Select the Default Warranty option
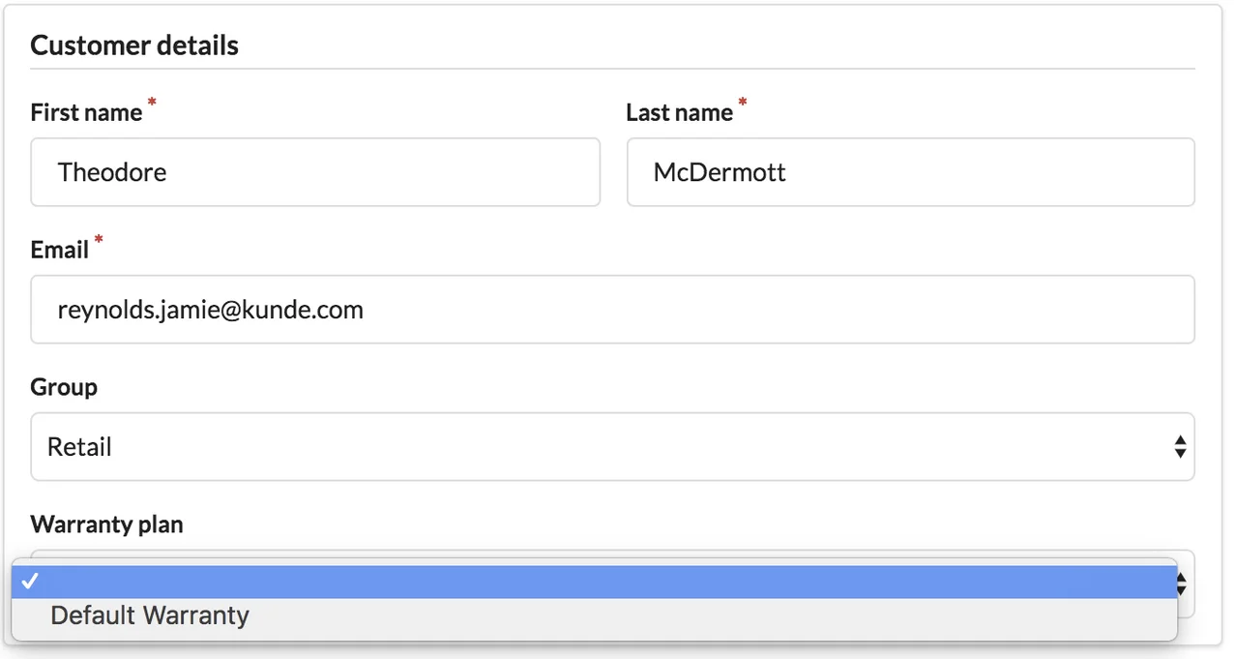 tap(150, 616)
